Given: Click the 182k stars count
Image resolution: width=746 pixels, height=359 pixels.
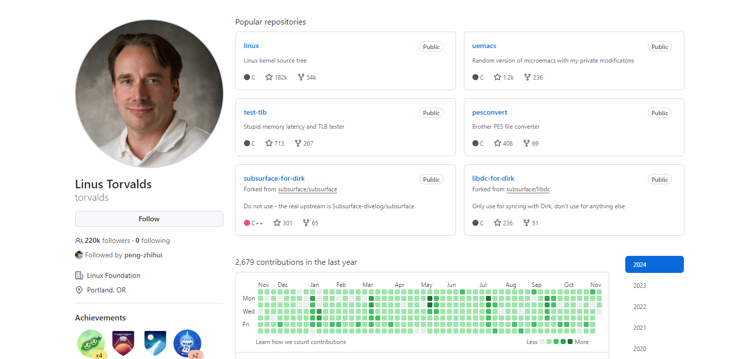Looking at the screenshot, I should pos(281,77).
